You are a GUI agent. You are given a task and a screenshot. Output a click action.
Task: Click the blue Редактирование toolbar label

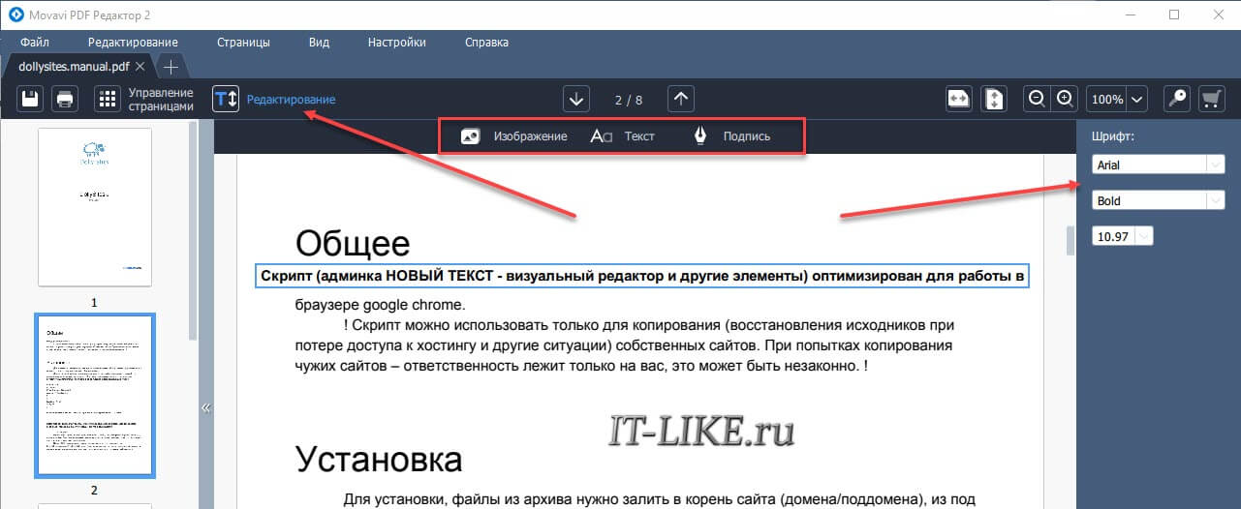point(291,99)
